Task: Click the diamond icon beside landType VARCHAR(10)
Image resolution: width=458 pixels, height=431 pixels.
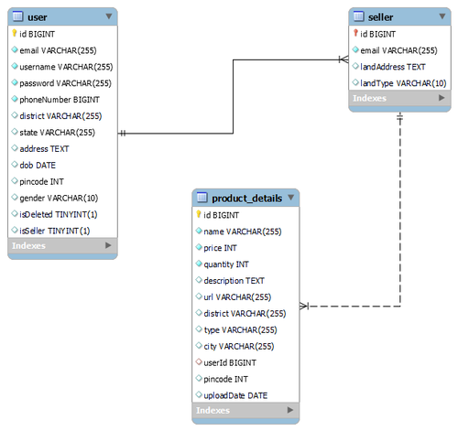Action: (x=355, y=82)
